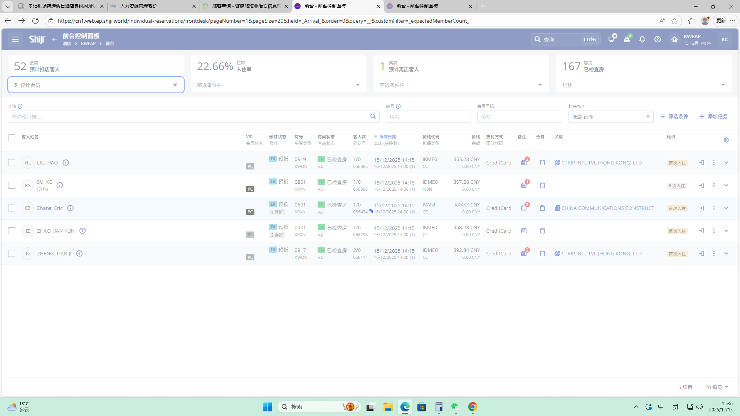Open the 20 每页 page size dropdown
740x416 pixels.
tap(716, 387)
